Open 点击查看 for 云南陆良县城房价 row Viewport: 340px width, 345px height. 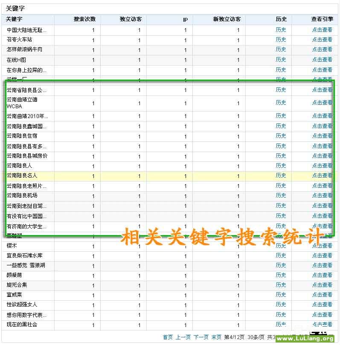click(322, 156)
